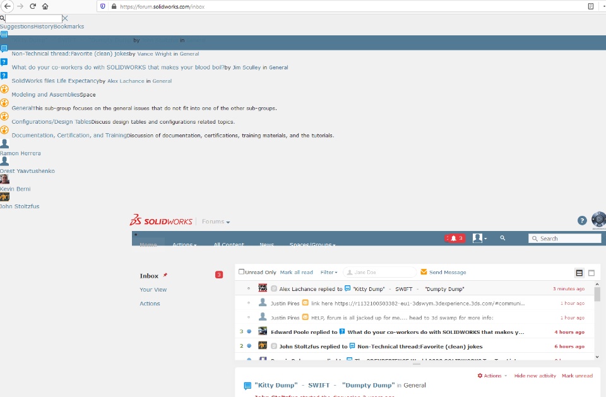Click Mark unread link
Screen dimensions: 606x397
[577, 376]
